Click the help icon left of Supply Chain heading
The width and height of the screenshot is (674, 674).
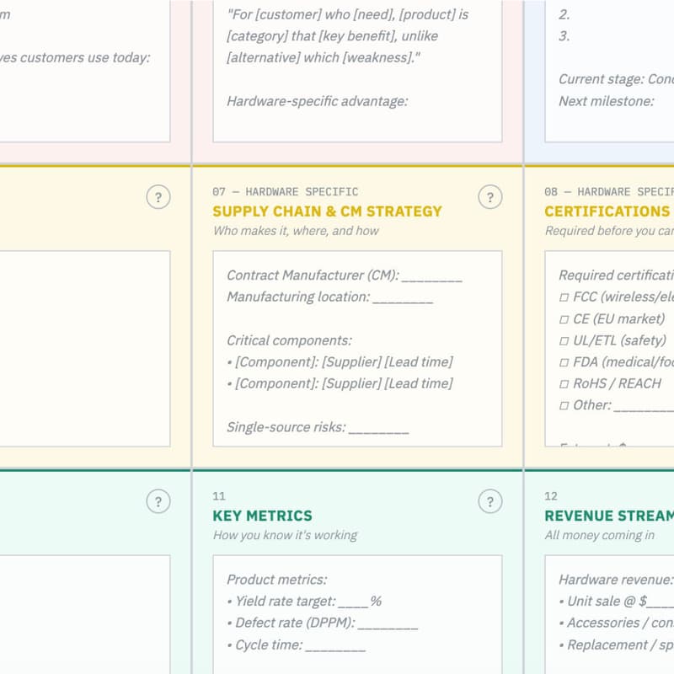pos(158,197)
